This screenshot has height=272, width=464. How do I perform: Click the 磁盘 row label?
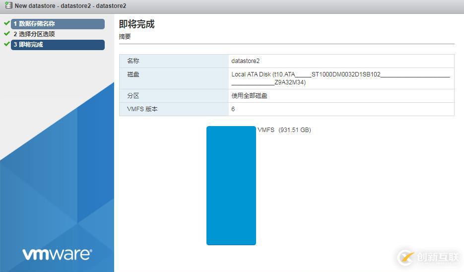133,74
